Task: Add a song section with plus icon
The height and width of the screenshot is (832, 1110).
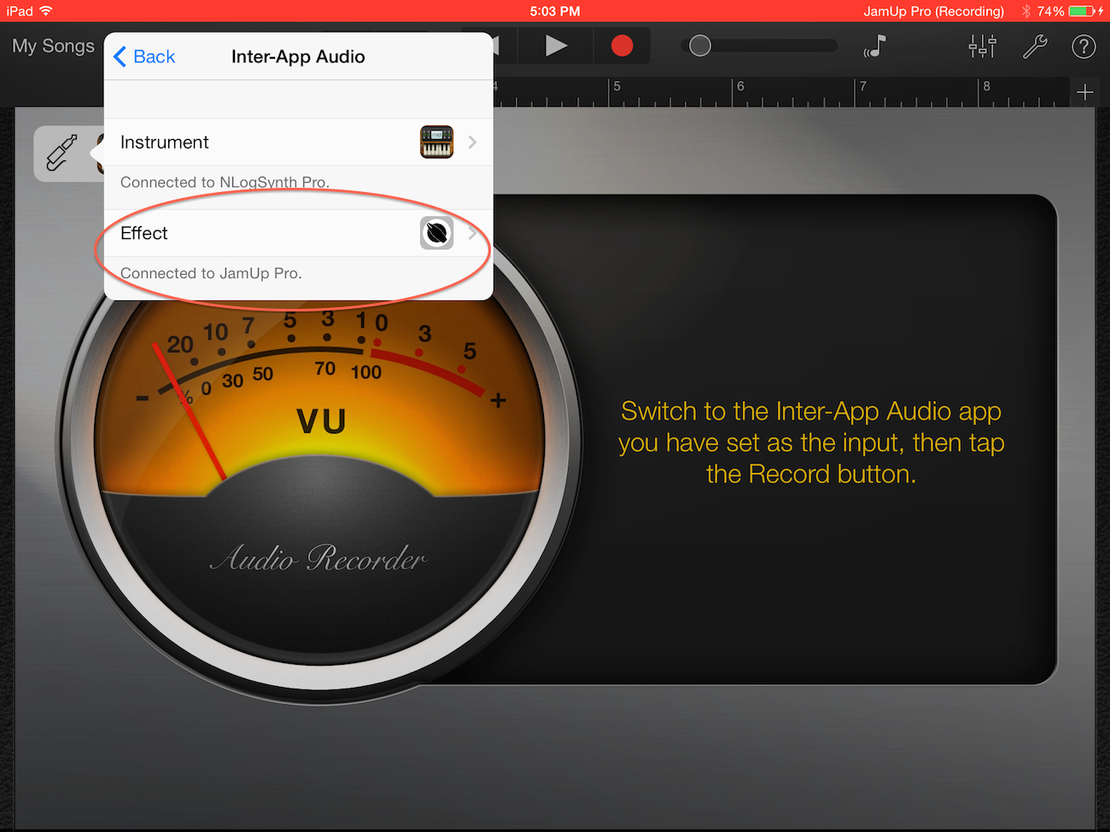Action: (1085, 92)
